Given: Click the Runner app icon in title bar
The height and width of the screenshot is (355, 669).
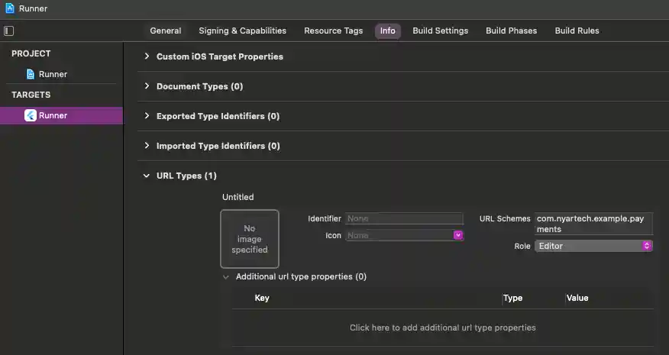Looking at the screenshot, I should tap(9, 8).
